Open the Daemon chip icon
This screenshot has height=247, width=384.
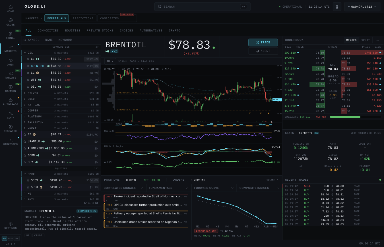pyautogui.click(x=11, y=88)
